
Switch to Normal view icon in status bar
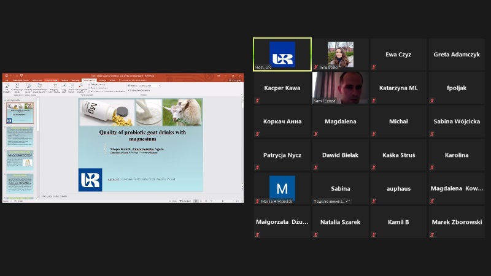click(196, 201)
